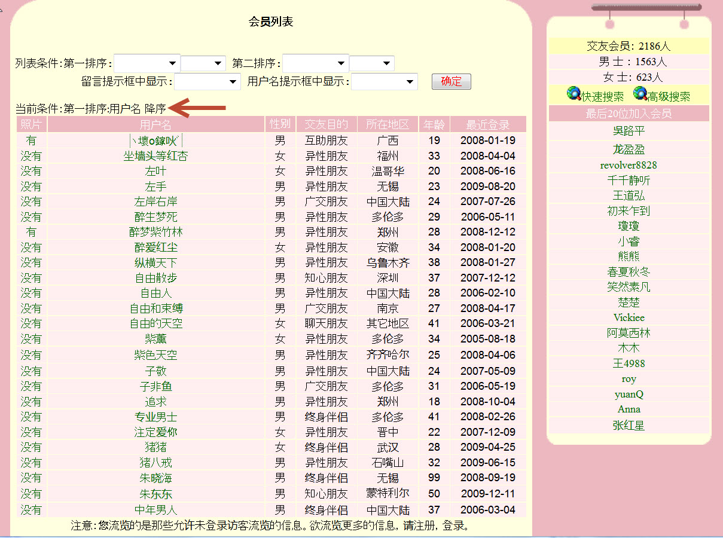Open member profile 朱东东
The height and width of the screenshot is (538, 723).
point(155,494)
